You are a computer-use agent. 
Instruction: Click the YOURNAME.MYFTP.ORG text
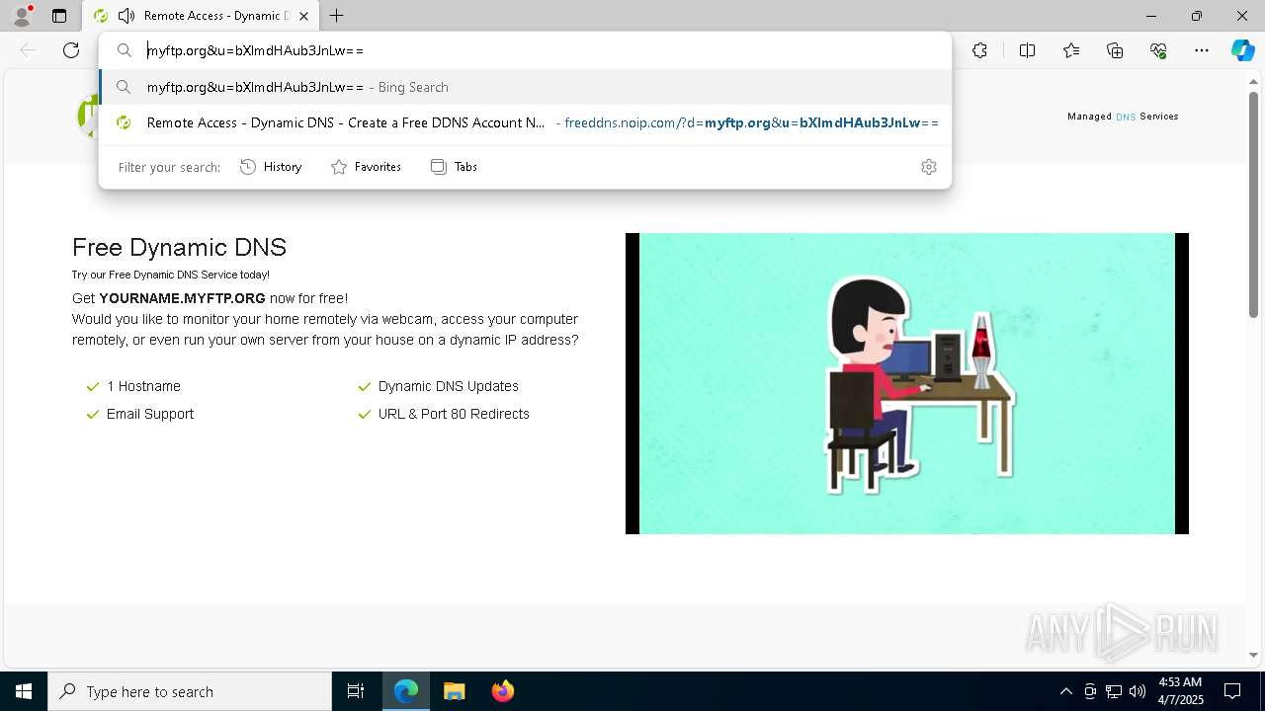(x=182, y=298)
